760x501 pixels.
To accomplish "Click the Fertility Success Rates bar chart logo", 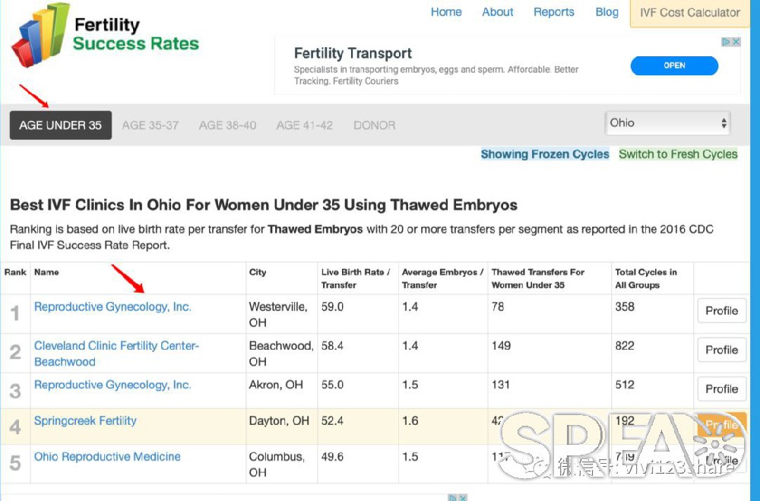I will pos(40,35).
